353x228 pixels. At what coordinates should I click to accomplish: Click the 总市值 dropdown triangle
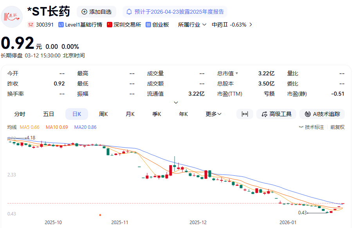coord(237,73)
